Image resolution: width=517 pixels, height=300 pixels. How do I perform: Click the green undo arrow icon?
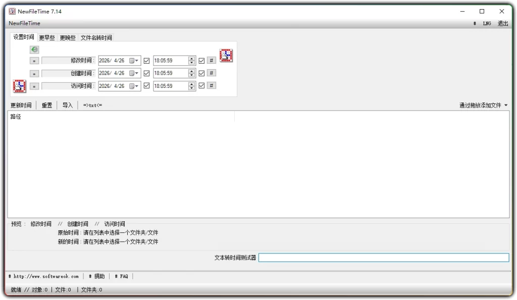click(34, 49)
